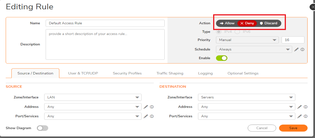
Task: Open the Priority dropdown set to Manual
Action: pyautogui.click(x=247, y=40)
